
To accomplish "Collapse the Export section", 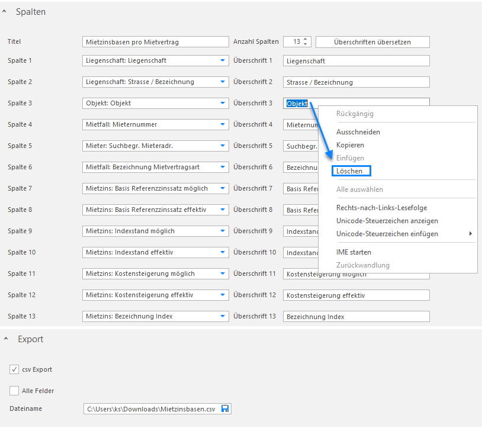I will click(x=6, y=339).
